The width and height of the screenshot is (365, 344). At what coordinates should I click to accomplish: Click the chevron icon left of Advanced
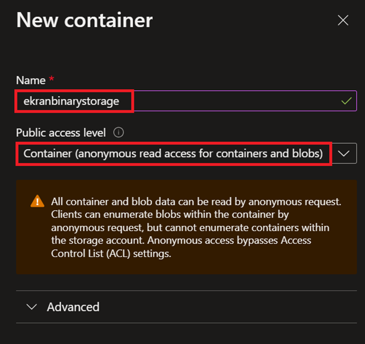[32, 307]
